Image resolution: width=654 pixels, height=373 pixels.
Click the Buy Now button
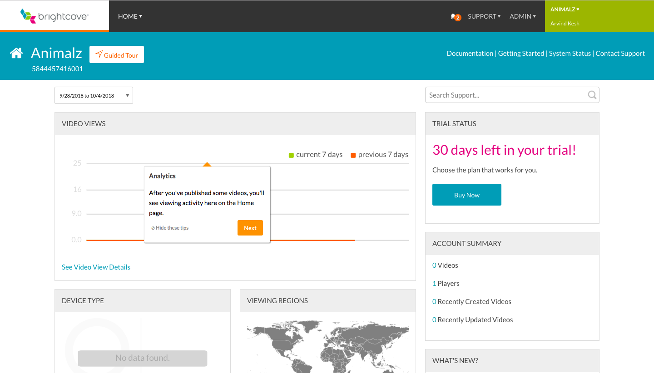coord(467,195)
